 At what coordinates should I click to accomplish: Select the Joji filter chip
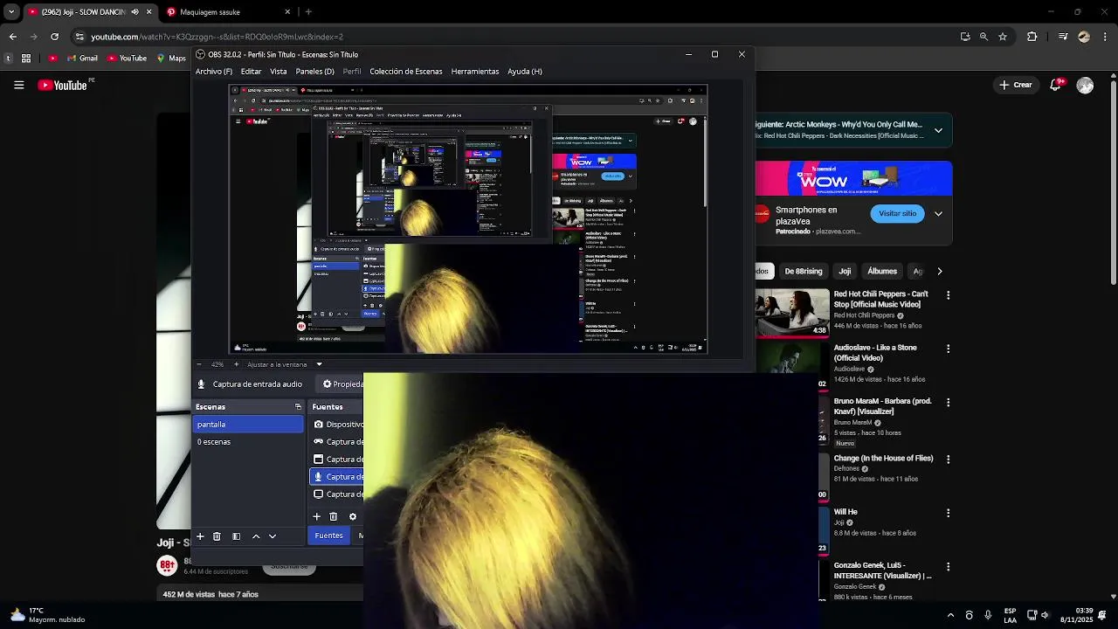tap(845, 271)
